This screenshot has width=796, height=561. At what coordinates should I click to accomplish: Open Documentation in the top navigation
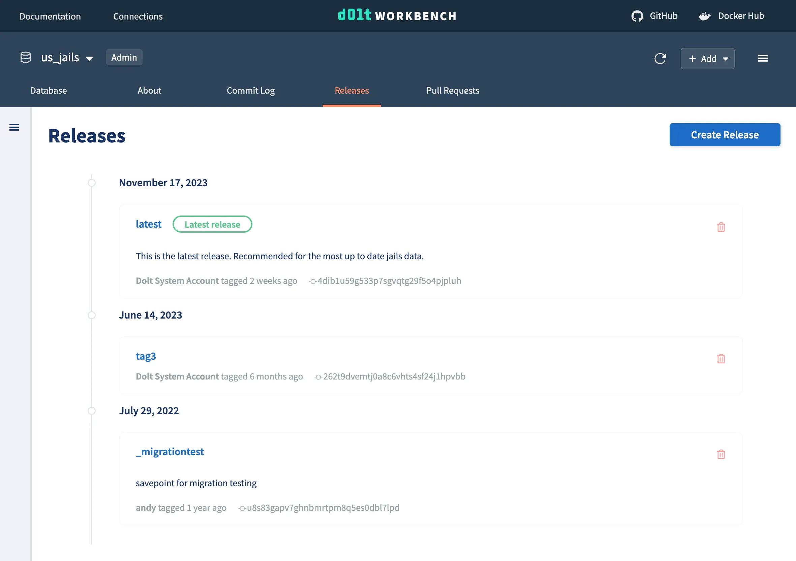click(x=50, y=16)
